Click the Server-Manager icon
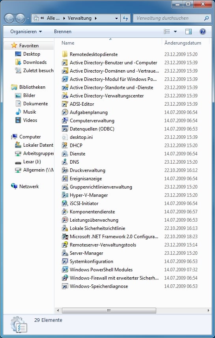215x338 pixels. (65, 253)
